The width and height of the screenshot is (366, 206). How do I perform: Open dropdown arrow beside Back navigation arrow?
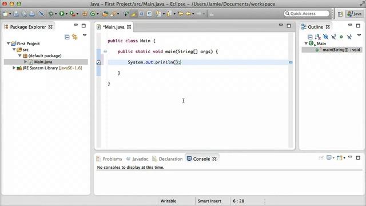tap(193, 14)
